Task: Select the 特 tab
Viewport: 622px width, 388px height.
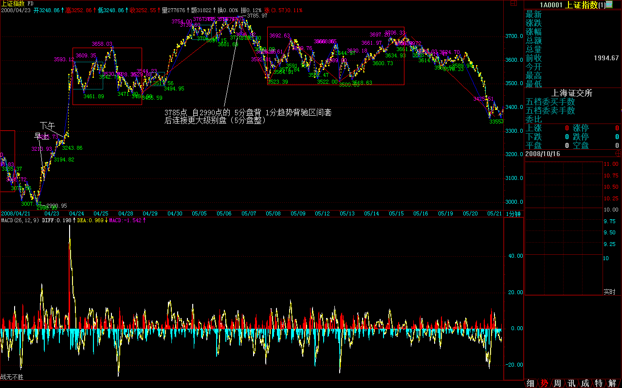Action: [x=599, y=383]
